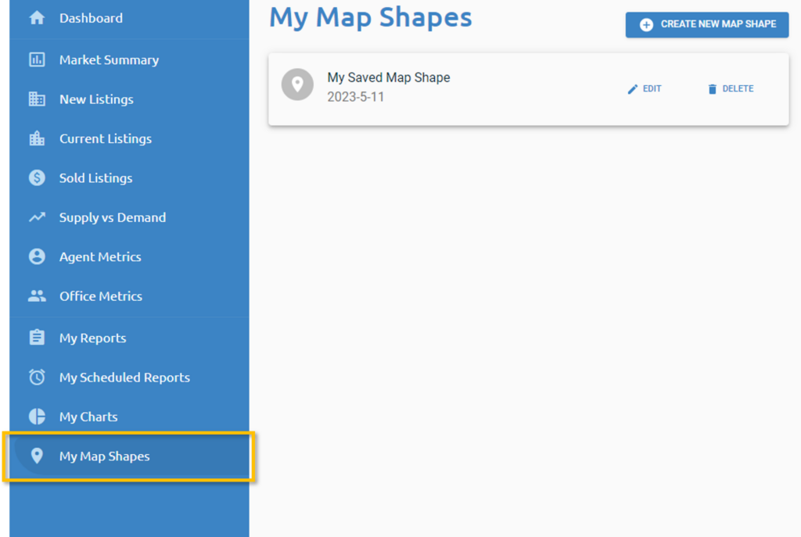Click the Current Listings buildings icon

[37, 138]
